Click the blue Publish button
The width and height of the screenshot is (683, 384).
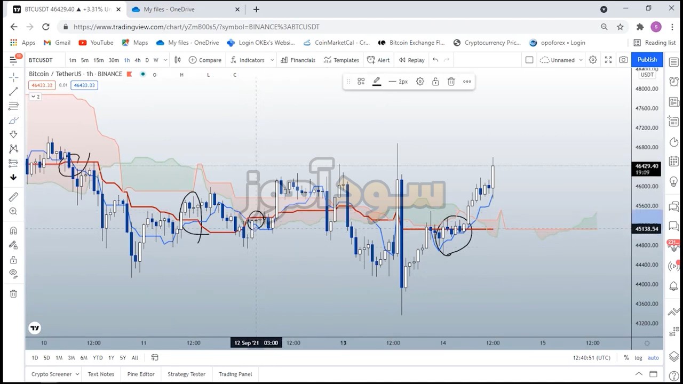tap(647, 60)
